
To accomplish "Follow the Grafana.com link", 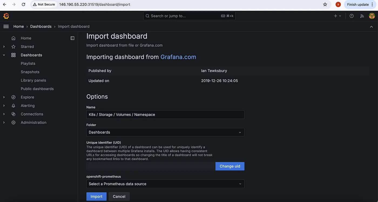I will point(178,57).
